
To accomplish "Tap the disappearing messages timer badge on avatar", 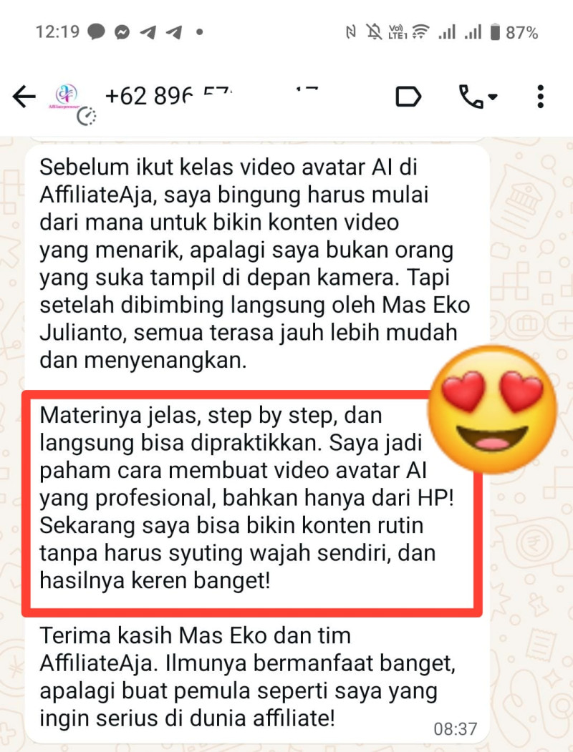I will tap(87, 117).
